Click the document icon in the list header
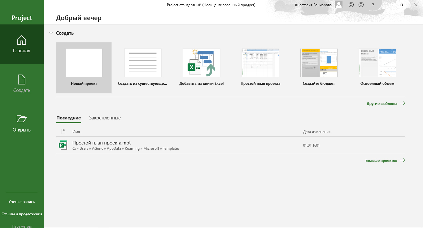The image size is (423, 228). pos(63,131)
